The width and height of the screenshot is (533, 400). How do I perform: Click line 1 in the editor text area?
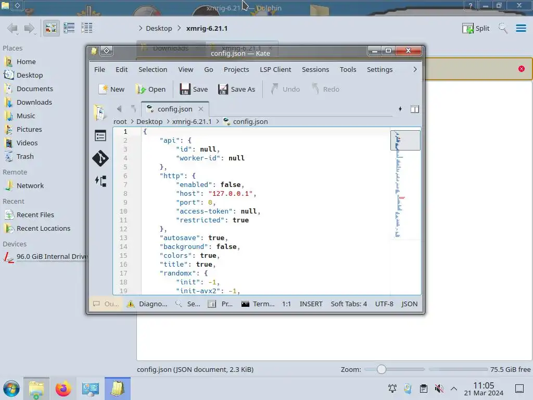(265, 132)
